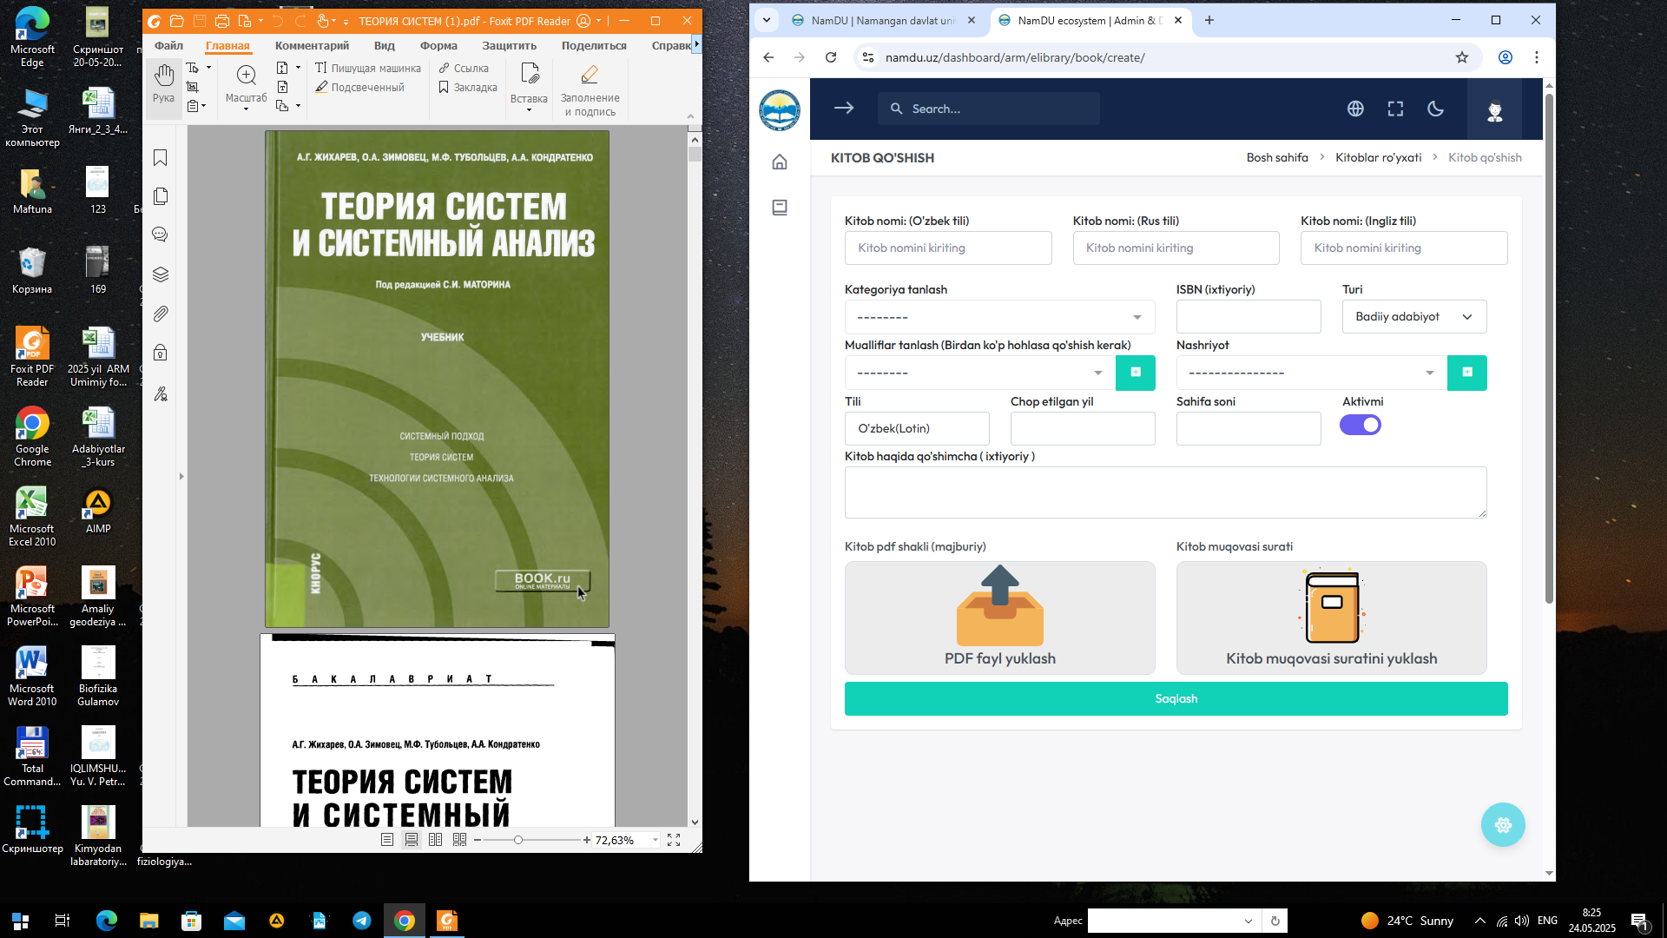Select the Hand (Рука) tool
This screenshot has width=1667, height=938.
(163, 83)
